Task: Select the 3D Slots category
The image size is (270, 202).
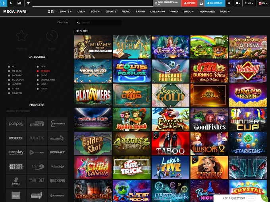Action: 43,71
